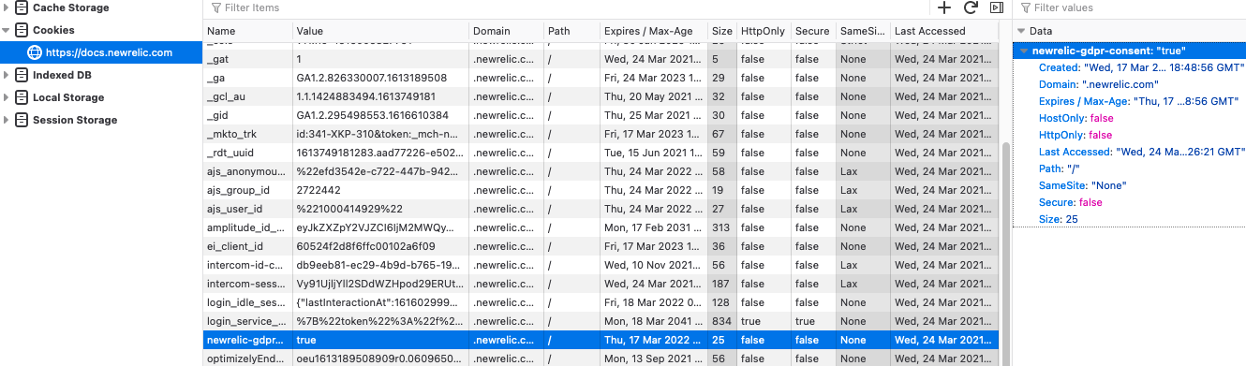Viewport: 1246px width, 366px height.
Task: Select the Session Storage label
Action: (75, 120)
